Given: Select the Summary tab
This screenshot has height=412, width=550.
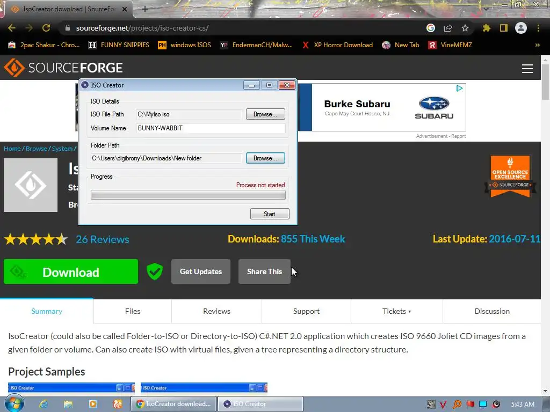Looking at the screenshot, I should pos(47,311).
